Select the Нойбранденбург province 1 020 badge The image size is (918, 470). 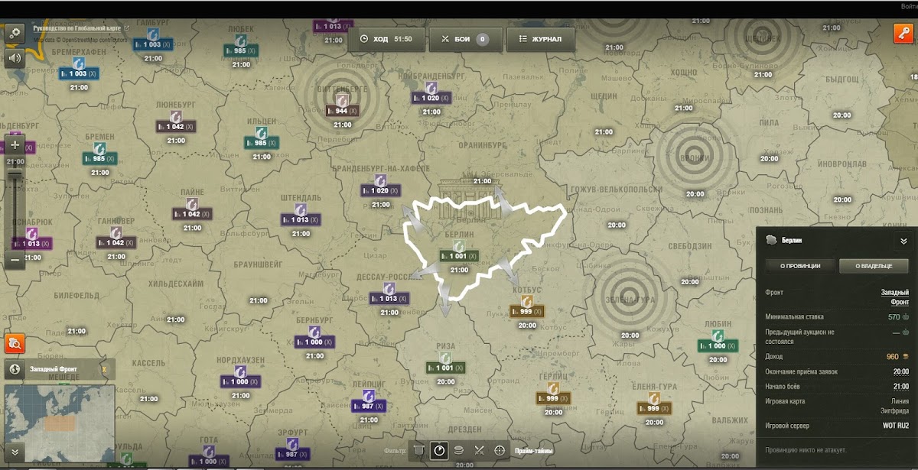[431, 98]
